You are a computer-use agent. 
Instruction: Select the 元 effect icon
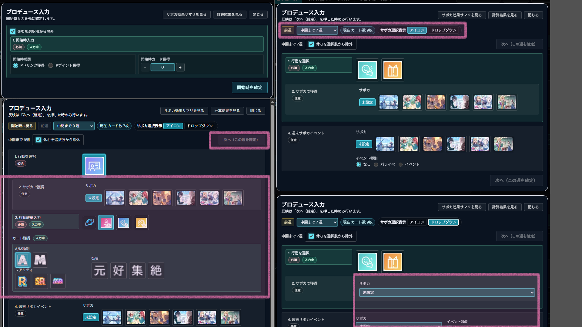[99, 270]
